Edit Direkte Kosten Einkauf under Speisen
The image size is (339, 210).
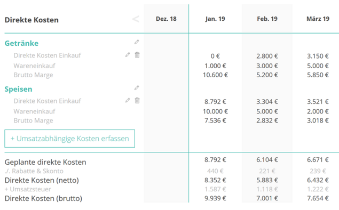[x=128, y=100]
